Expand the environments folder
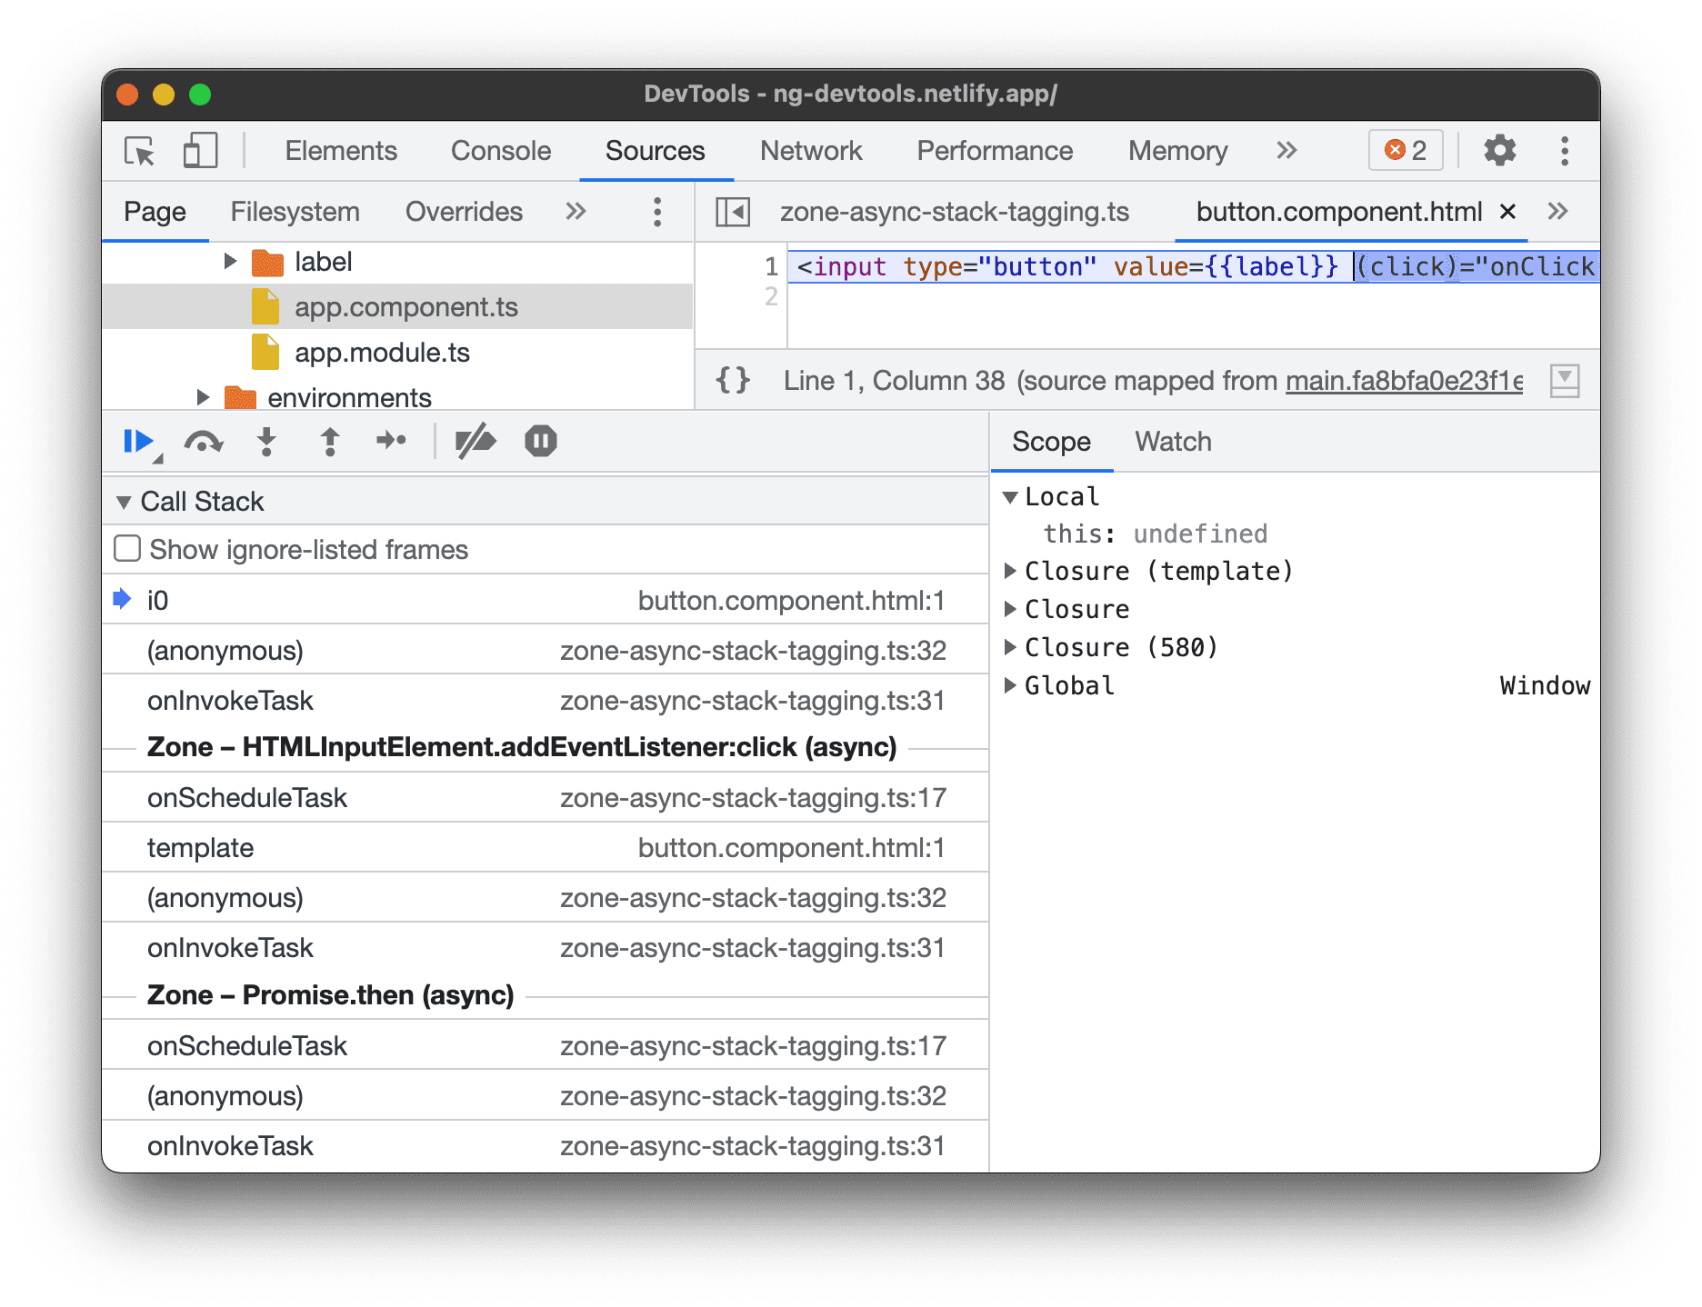1702x1307 pixels. 204,396
